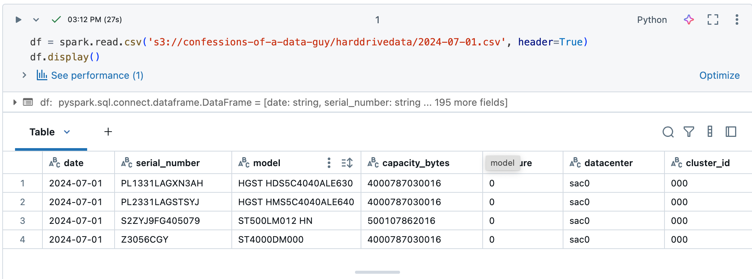The image size is (752, 279).
Task: Select the Table tab
Action: [x=42, y=132]
